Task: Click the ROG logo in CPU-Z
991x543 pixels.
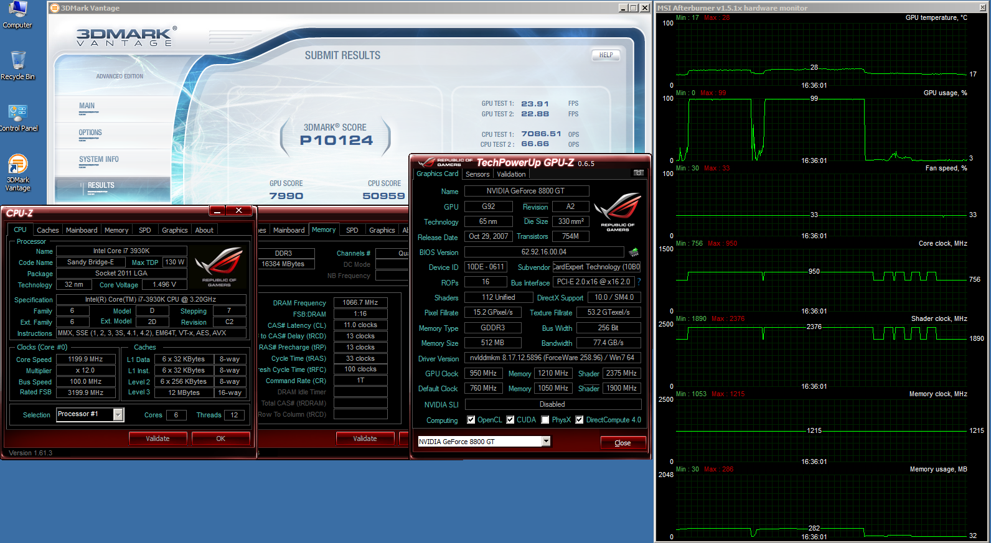Action: 219,266
